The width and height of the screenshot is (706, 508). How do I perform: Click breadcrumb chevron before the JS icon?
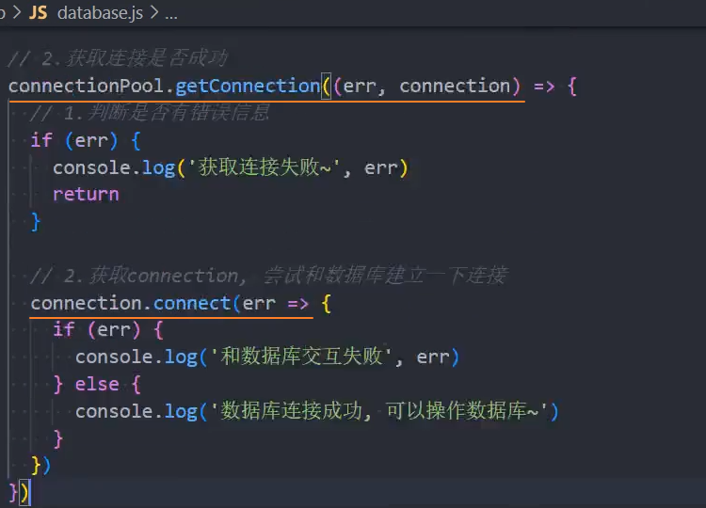tap(15, 13)
